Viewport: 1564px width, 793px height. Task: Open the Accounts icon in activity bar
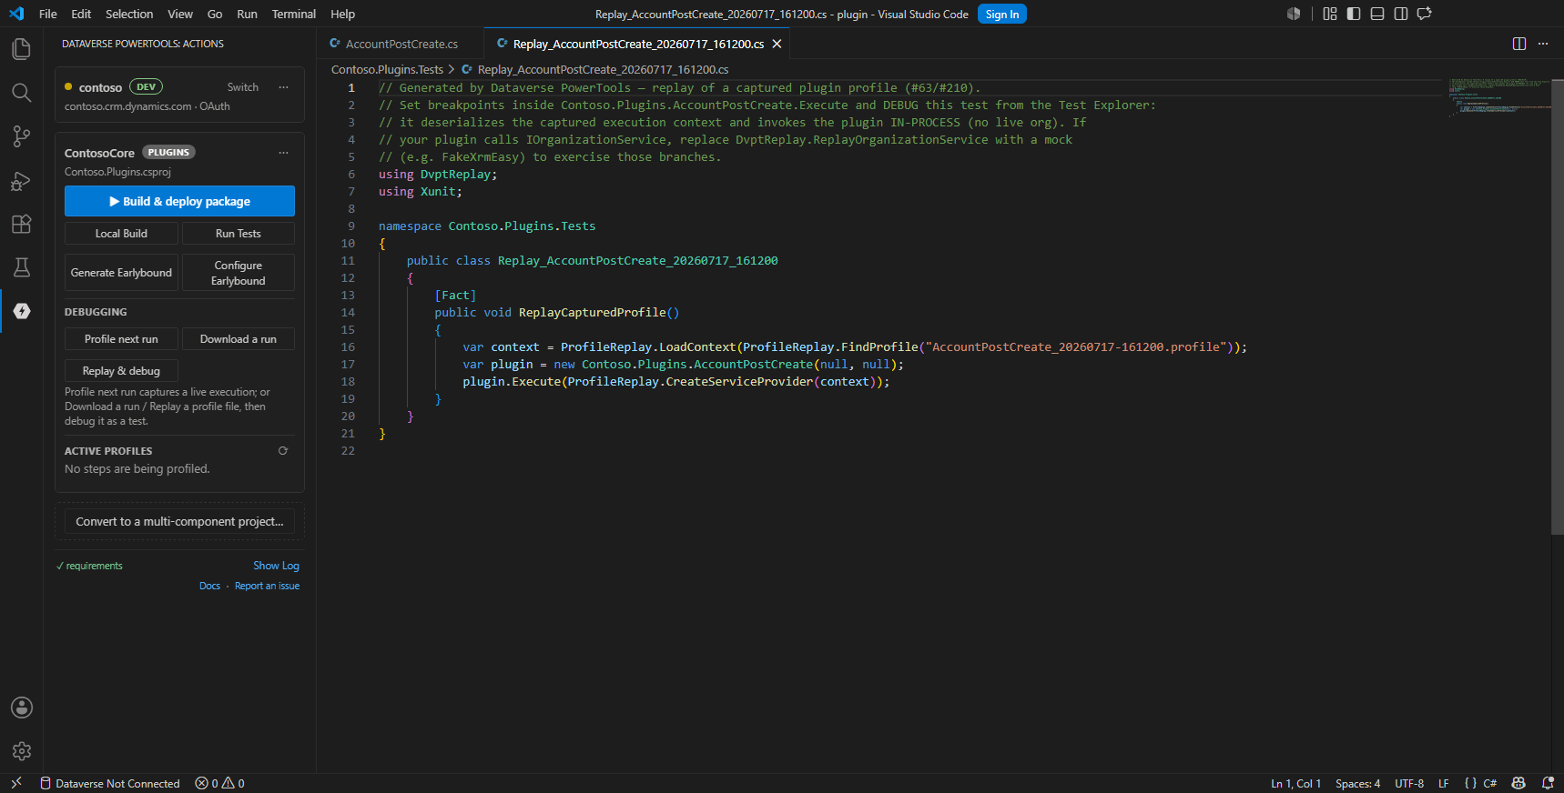click(x=22, y=708)
